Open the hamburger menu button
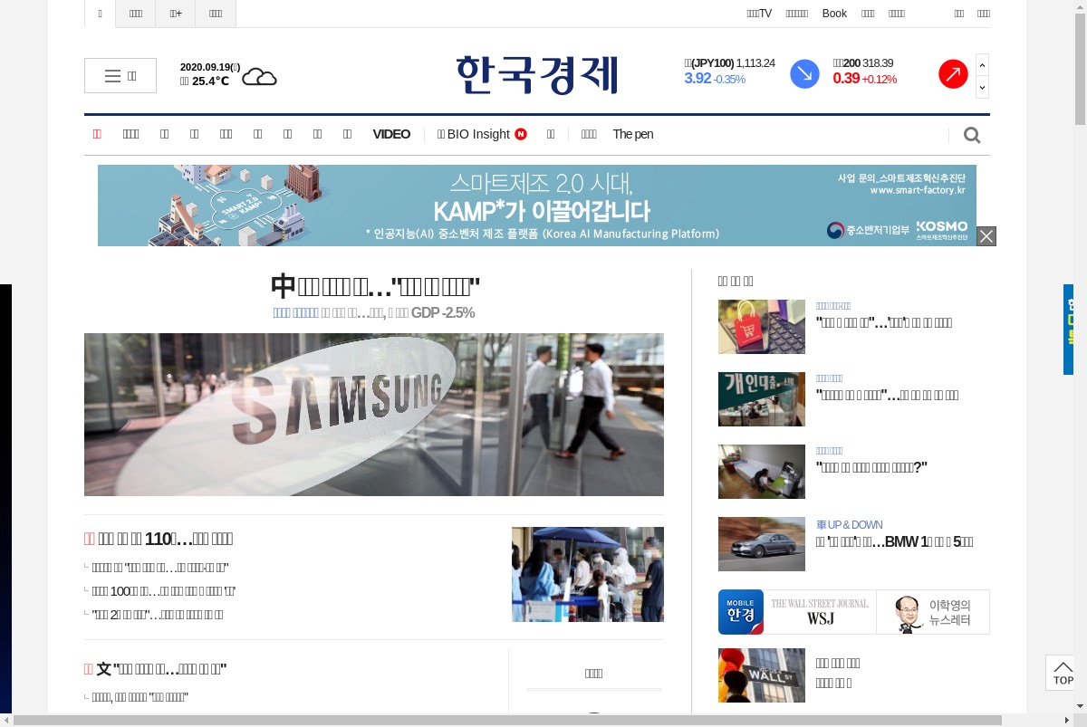The image size is (1087, 727). click(120, 76)
